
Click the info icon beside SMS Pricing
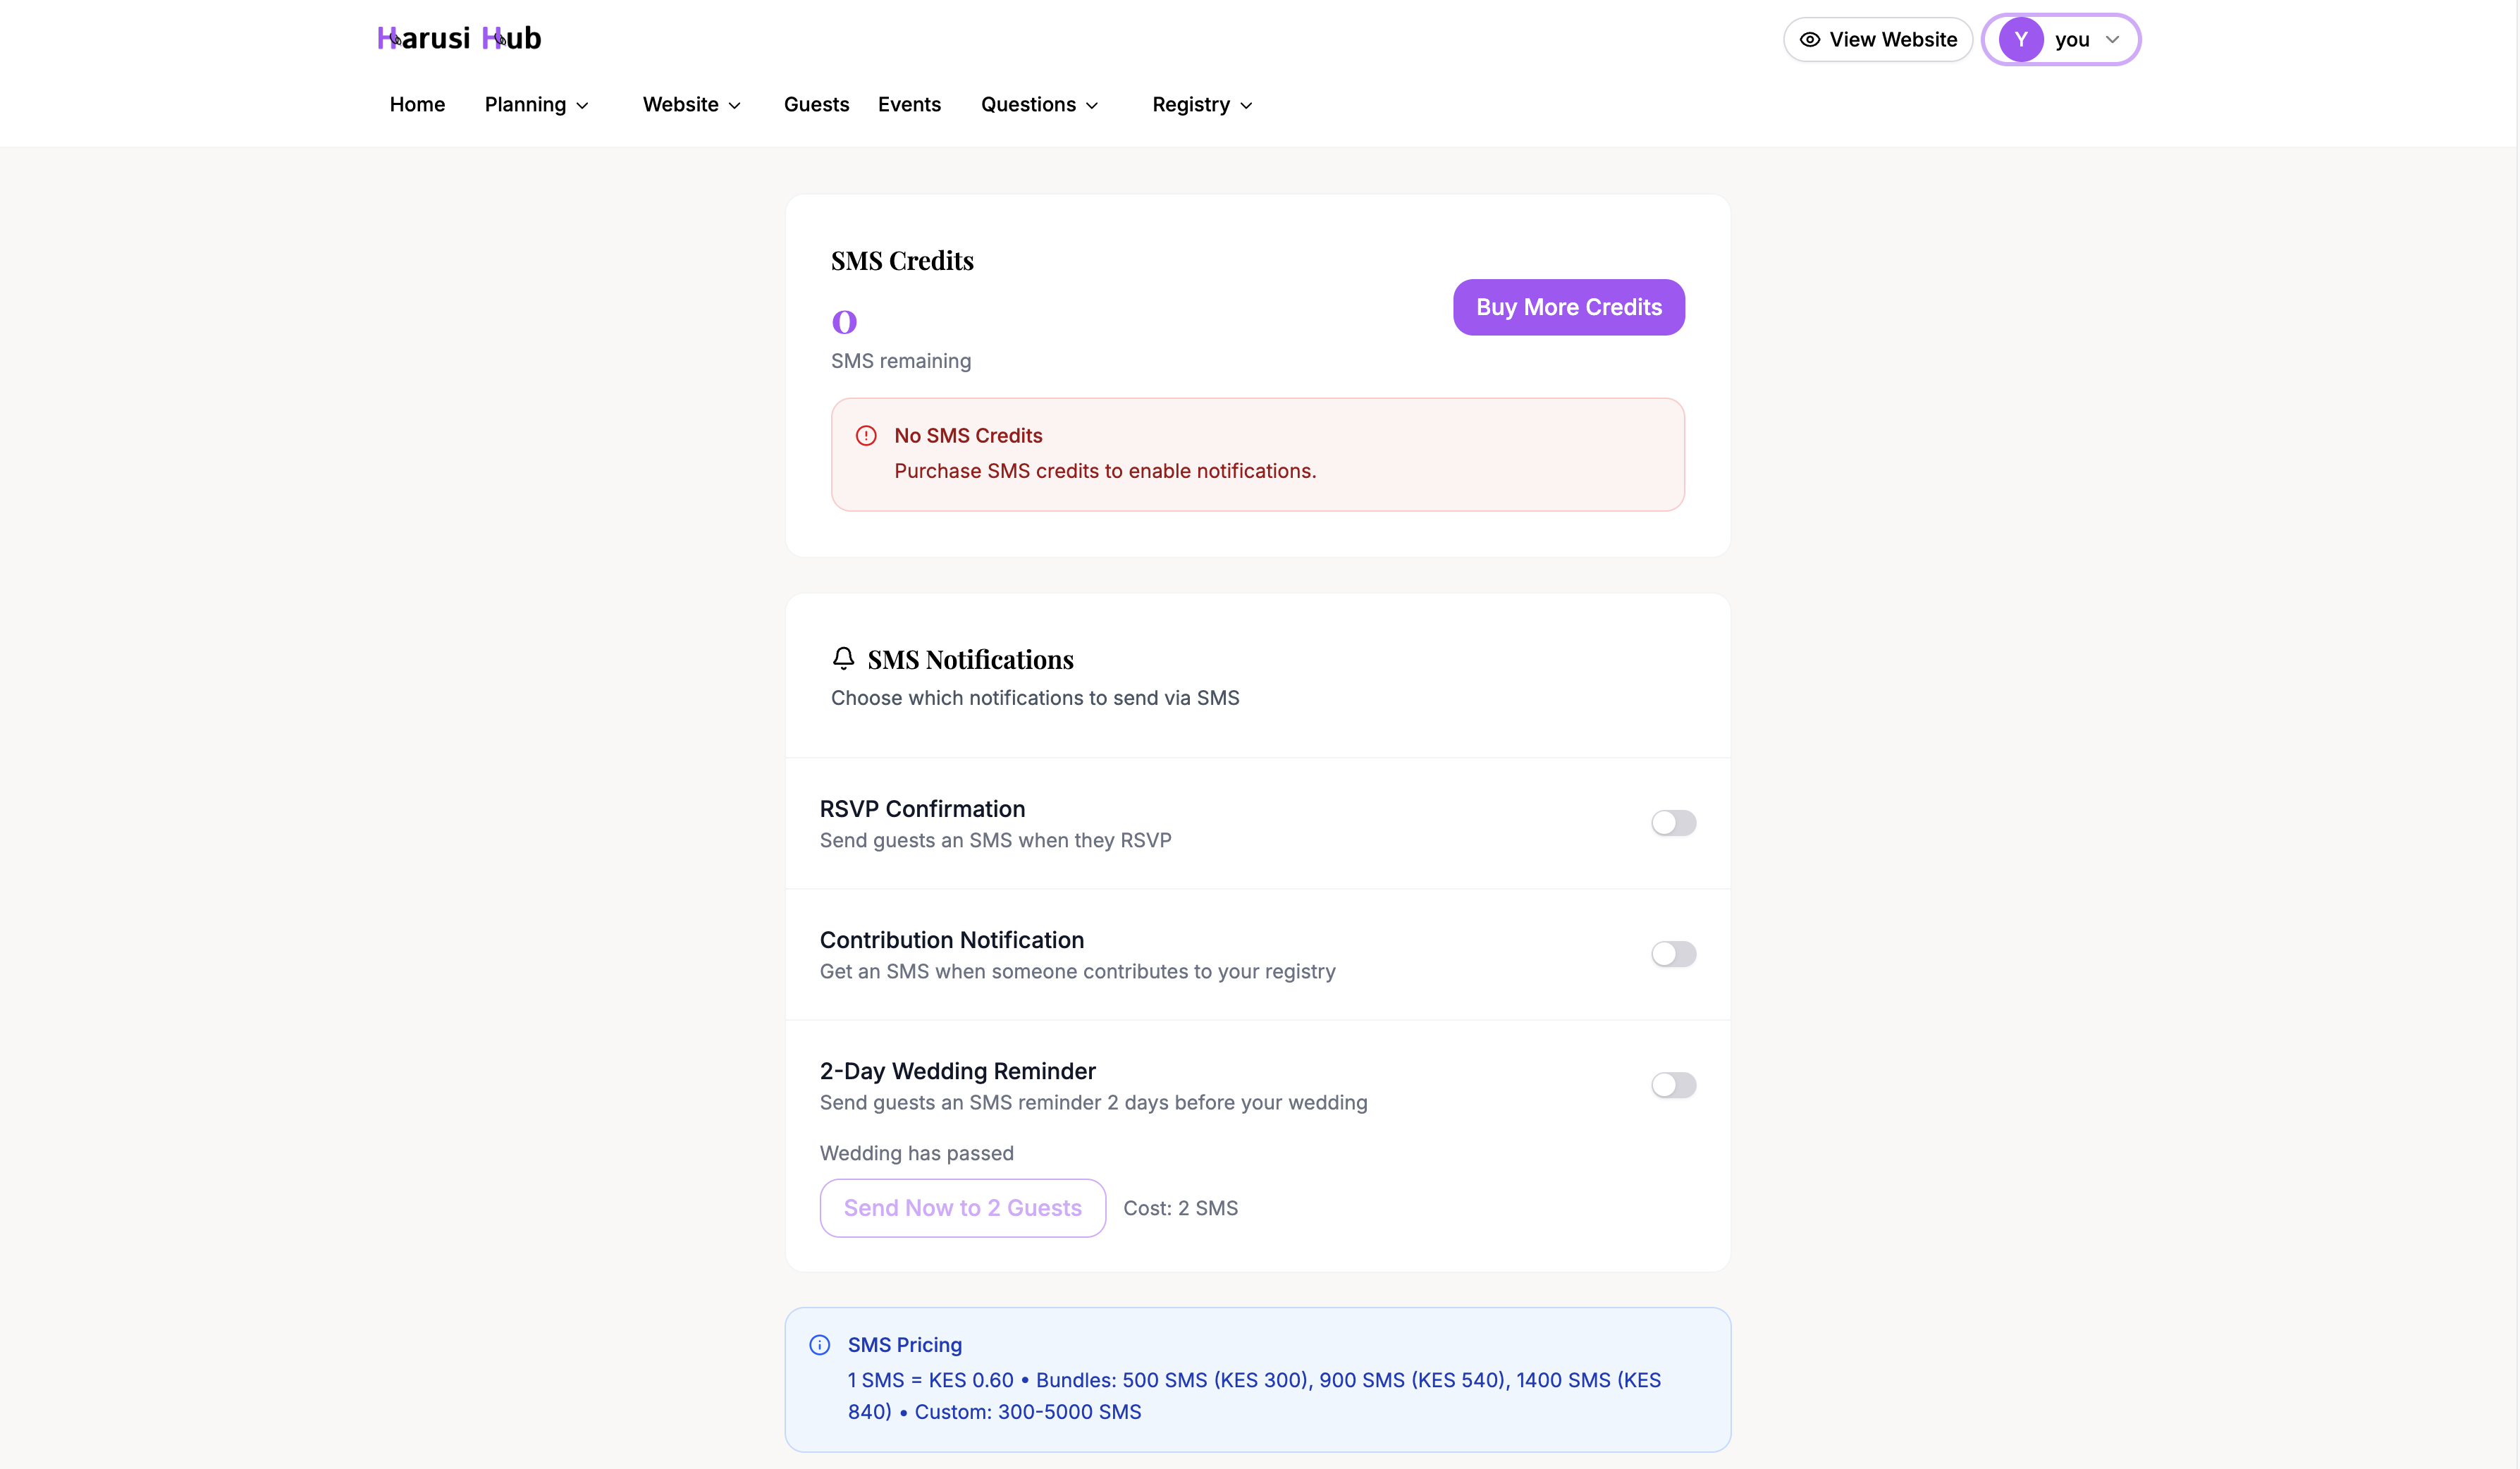click(819, 1345)
